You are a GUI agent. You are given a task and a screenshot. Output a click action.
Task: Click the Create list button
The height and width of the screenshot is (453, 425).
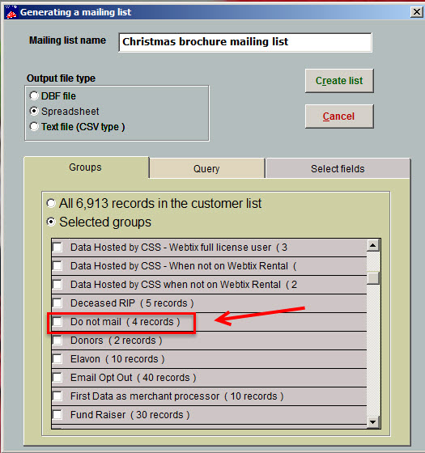pos(339,81)
